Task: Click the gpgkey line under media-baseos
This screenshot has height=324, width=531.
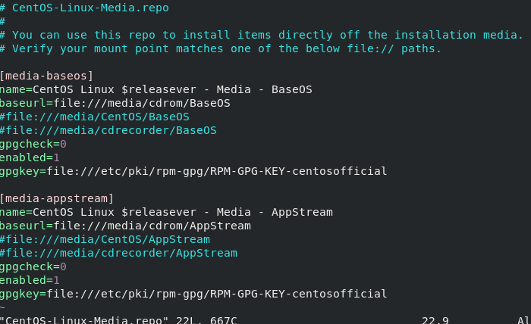Action: pos(193,171)
